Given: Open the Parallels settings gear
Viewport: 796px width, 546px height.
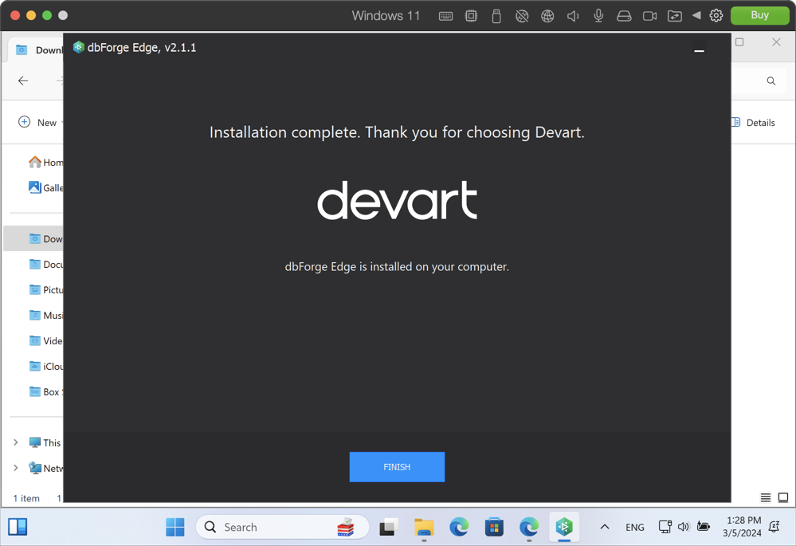Looking at the screenshot, I should click(x=716, y=16).
